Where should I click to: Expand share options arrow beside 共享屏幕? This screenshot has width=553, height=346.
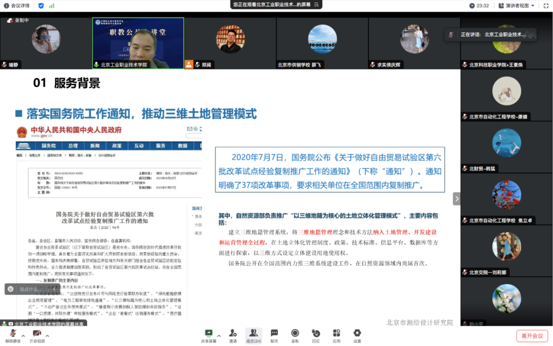click(x=219, y=336)
